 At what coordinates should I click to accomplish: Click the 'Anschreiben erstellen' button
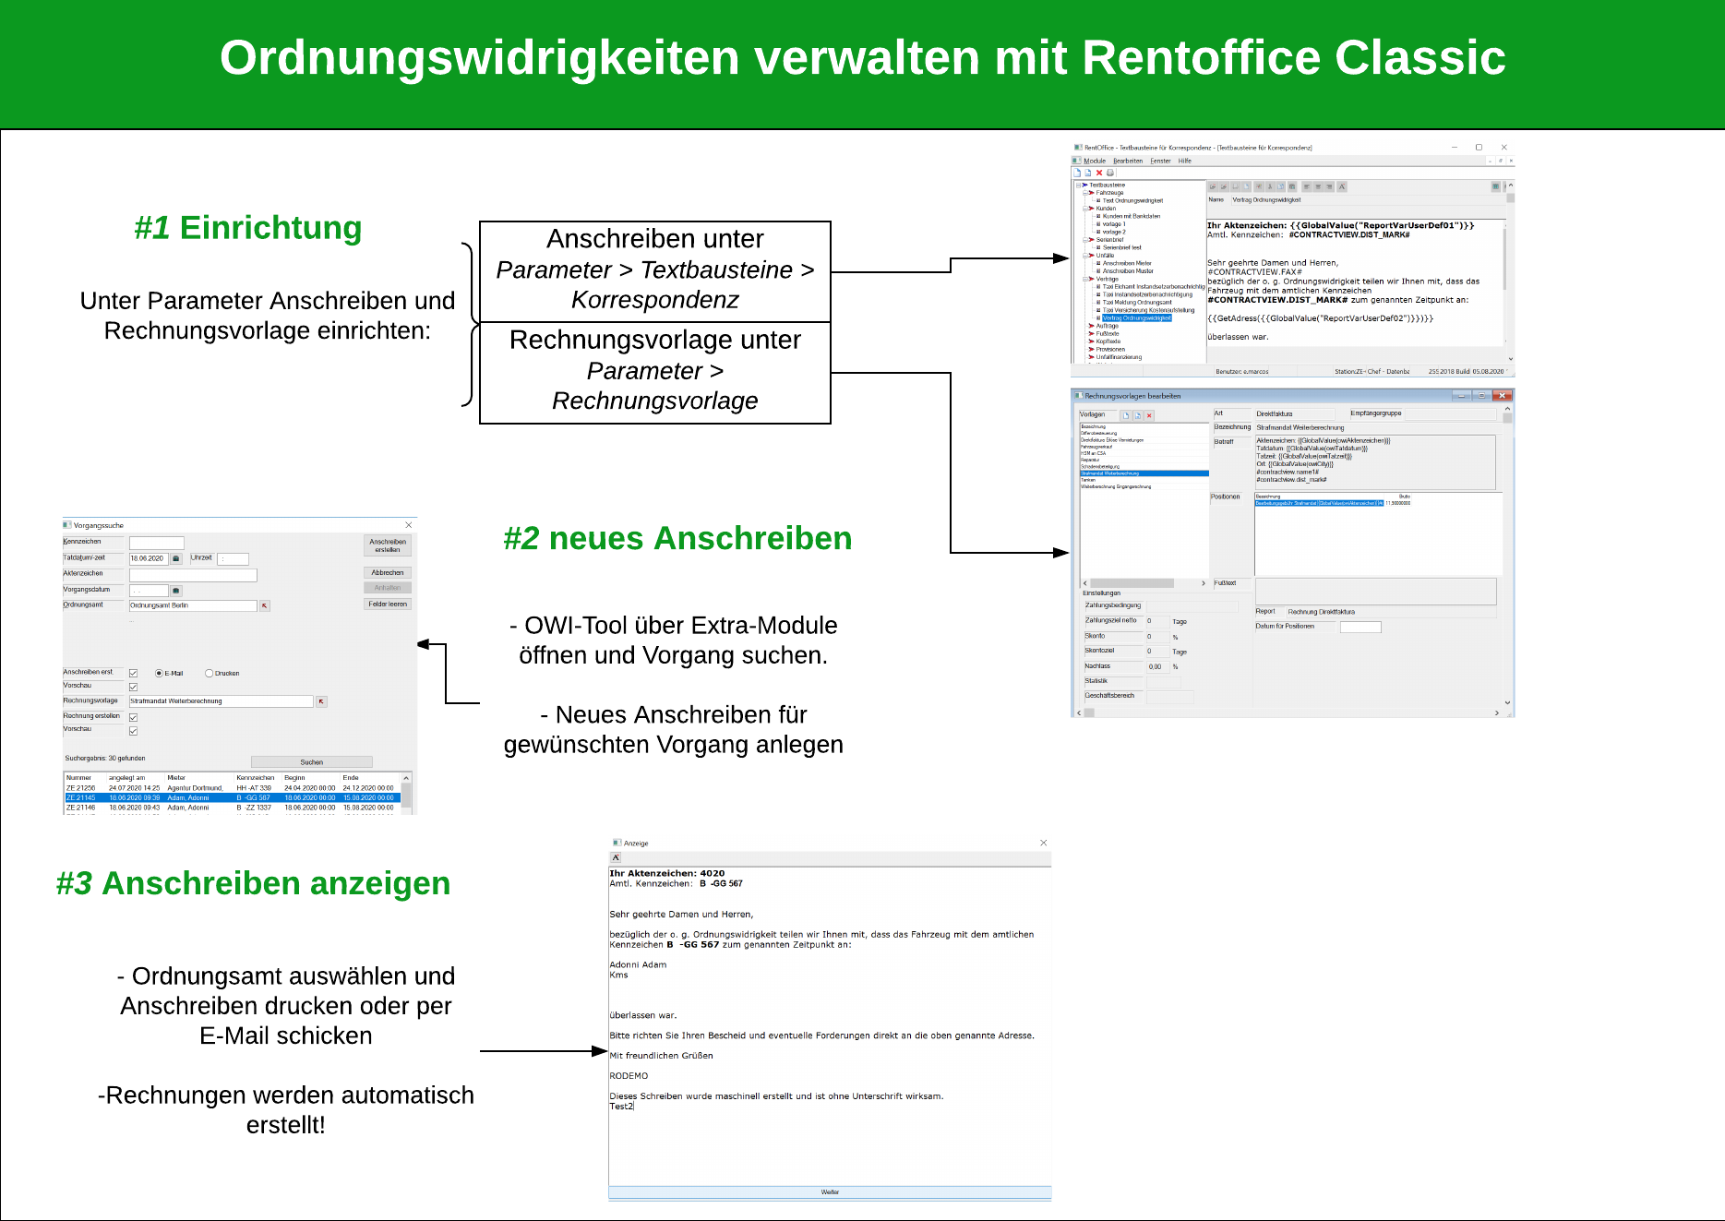point(388,545)
